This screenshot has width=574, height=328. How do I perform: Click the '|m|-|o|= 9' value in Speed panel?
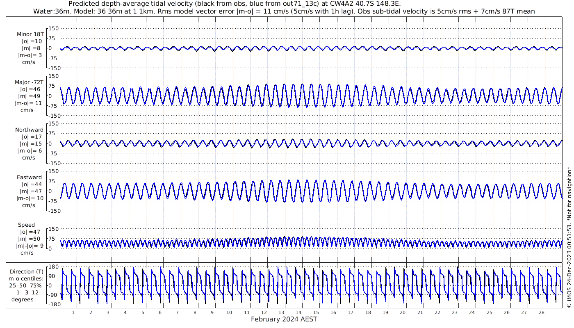click(30, 246)
